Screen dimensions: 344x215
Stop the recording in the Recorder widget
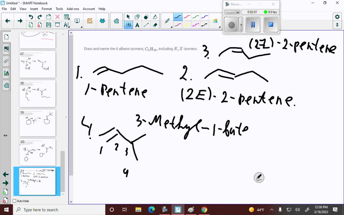(x=271, y=25)
